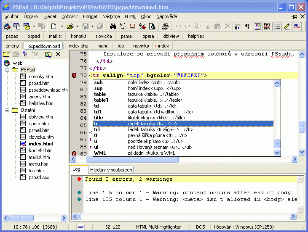Open the HTML menu

pyautogui.click(x=130, y=16)
